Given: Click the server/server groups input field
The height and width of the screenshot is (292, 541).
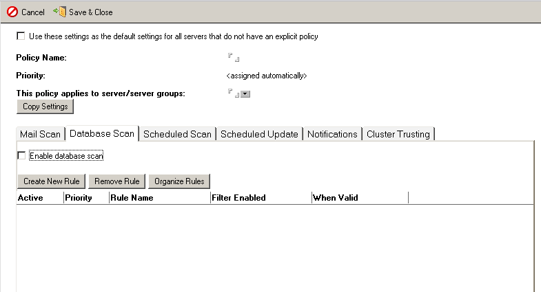Looking at the screenshot, I should point(233,93).
